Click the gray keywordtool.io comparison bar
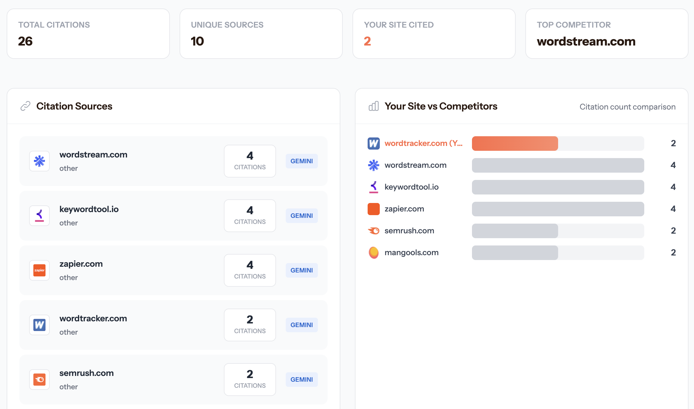694x409 pixels. point(558,187)
